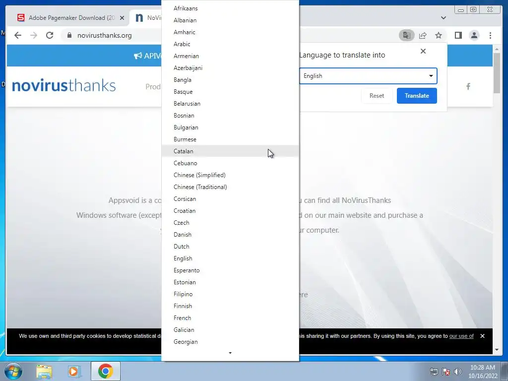
Task: Select English in the language list
Action: click(230, 258)
